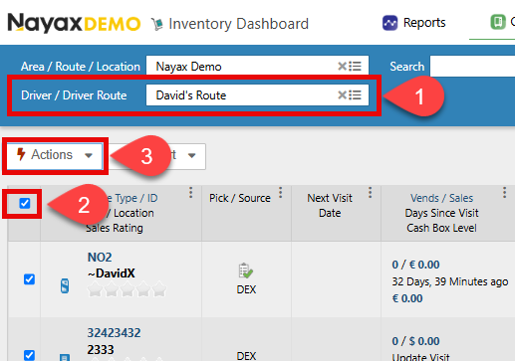Screen dimensions: 515x361
Task: Click the Sales Rating header text
Action: pos(115,228)
